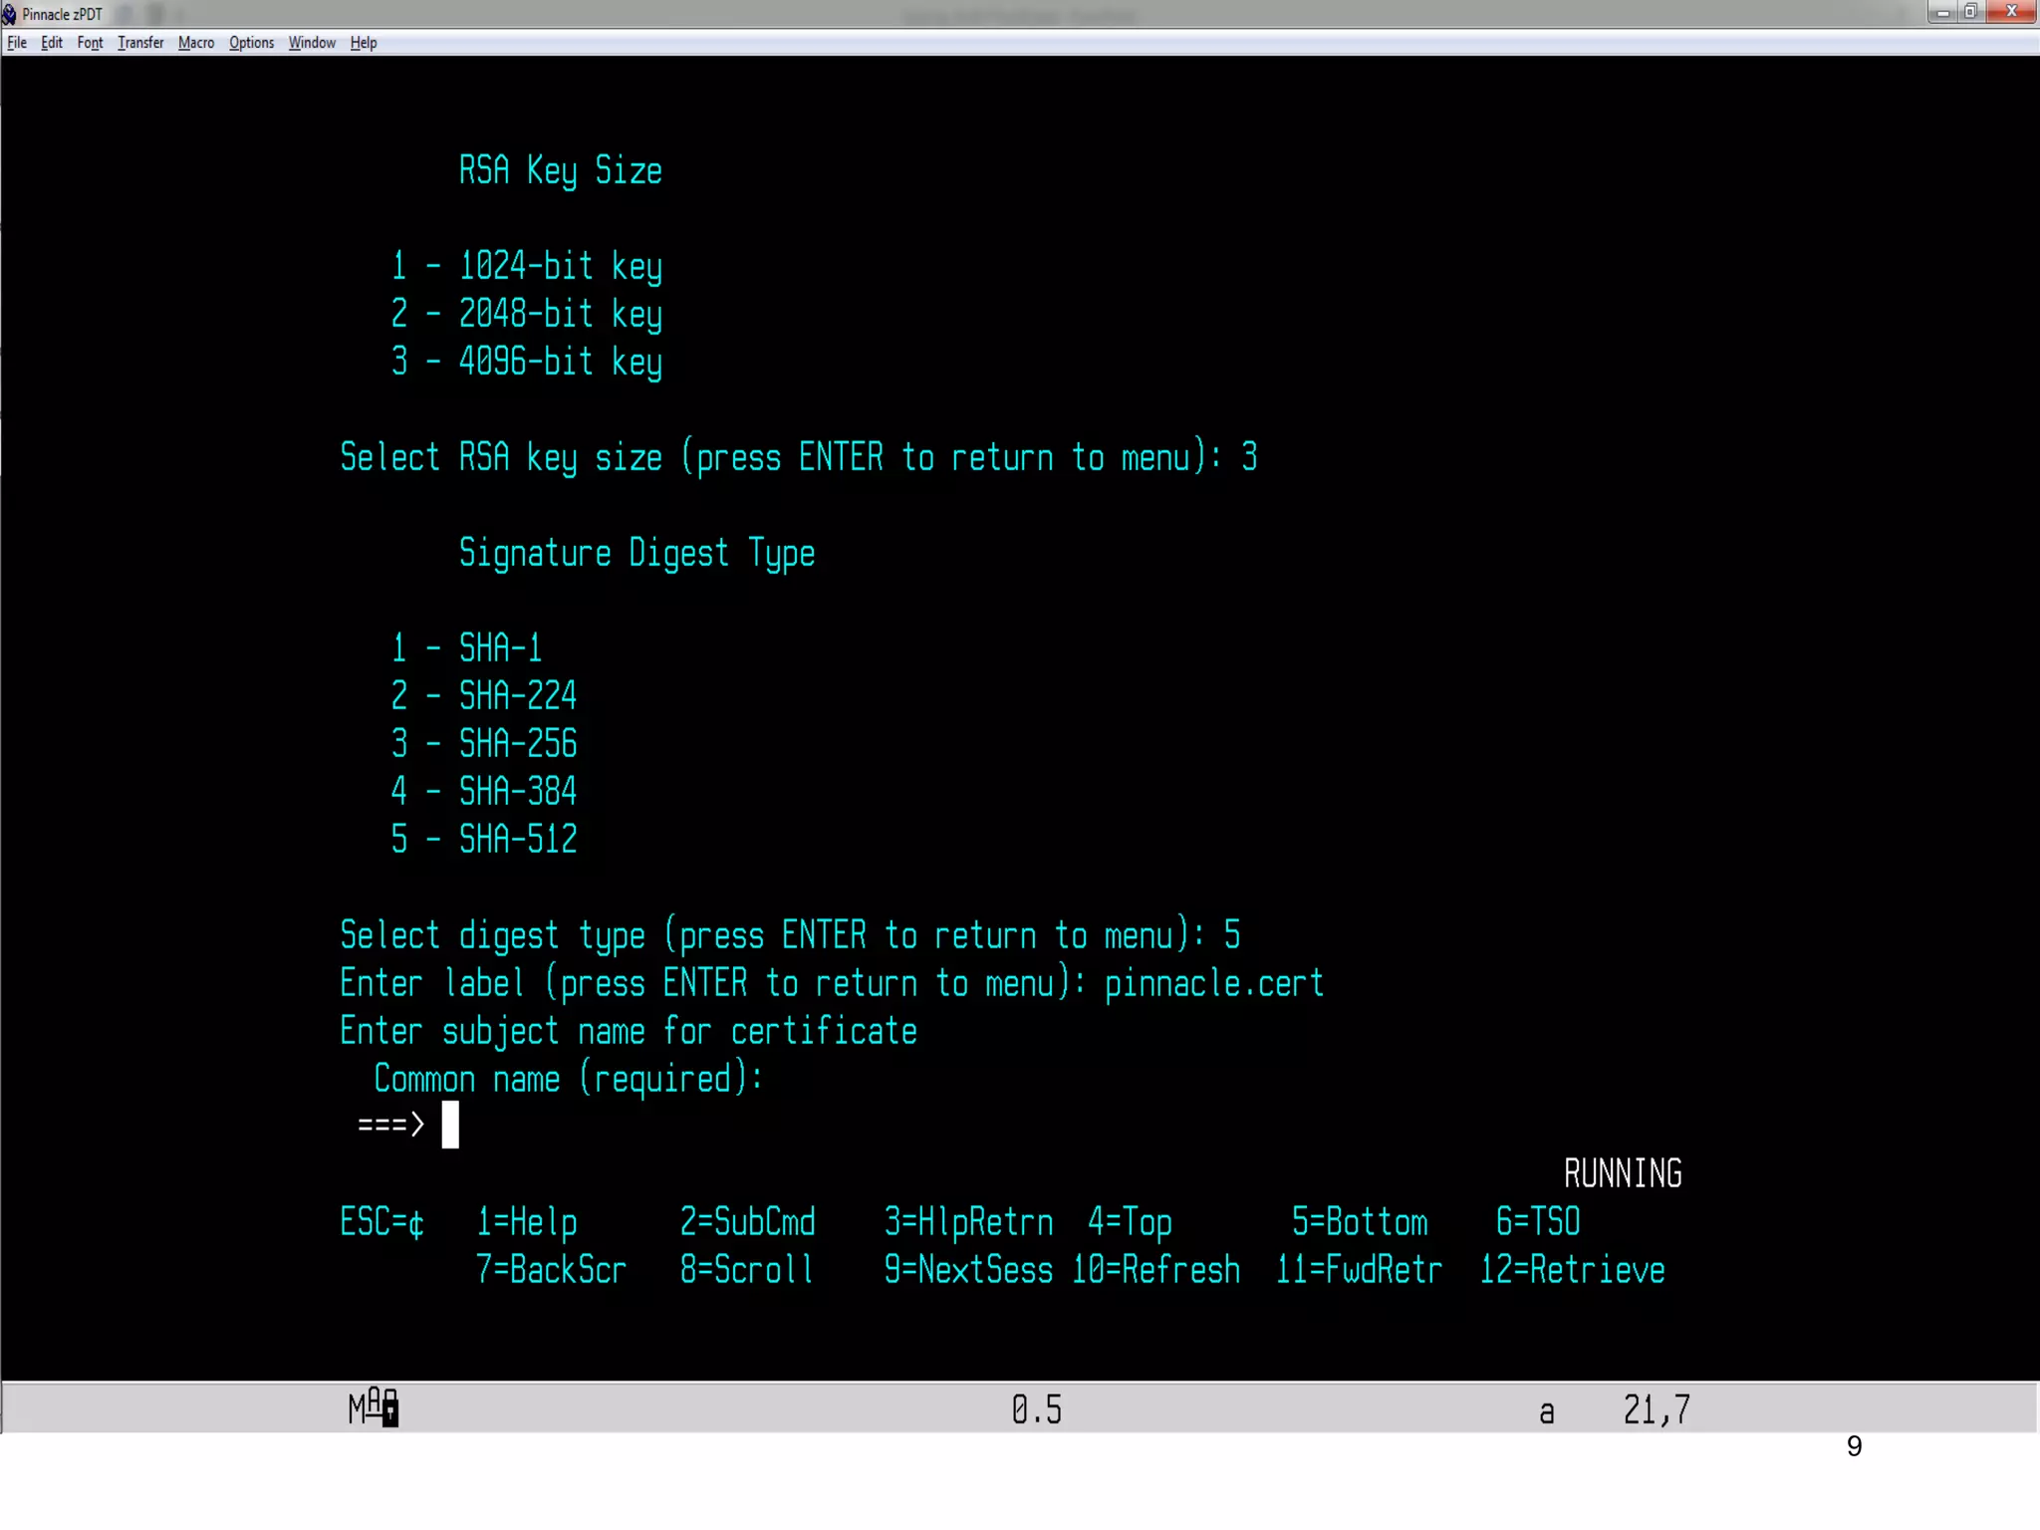Click the 'Select digest type' prompt line
The height and width of the screenshot is (1530, 2040).
pos(790,936)
